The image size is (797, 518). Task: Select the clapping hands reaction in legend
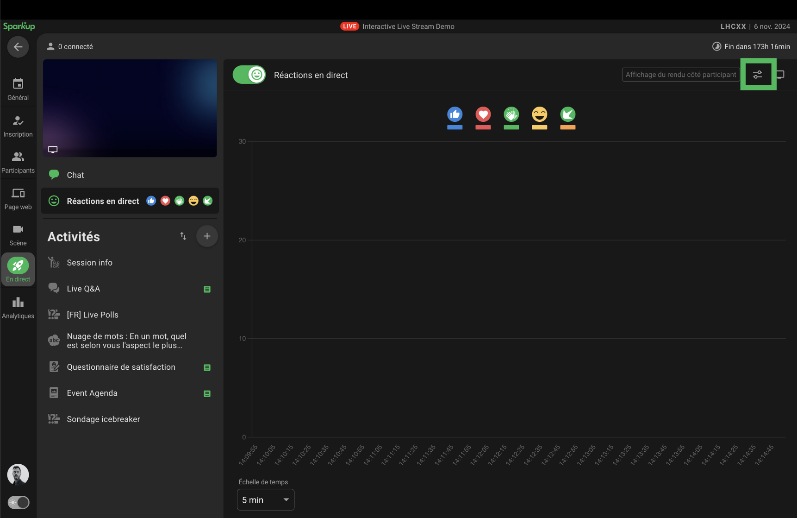[511, 114]
